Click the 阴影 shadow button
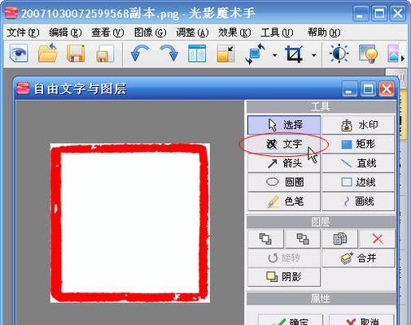This screenshot has height=325, width=411. pyautogui.click(x=284, y=277)
